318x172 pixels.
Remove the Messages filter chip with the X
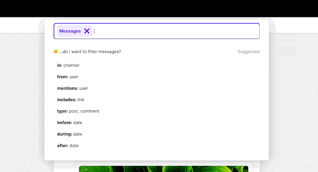[87, 31]
